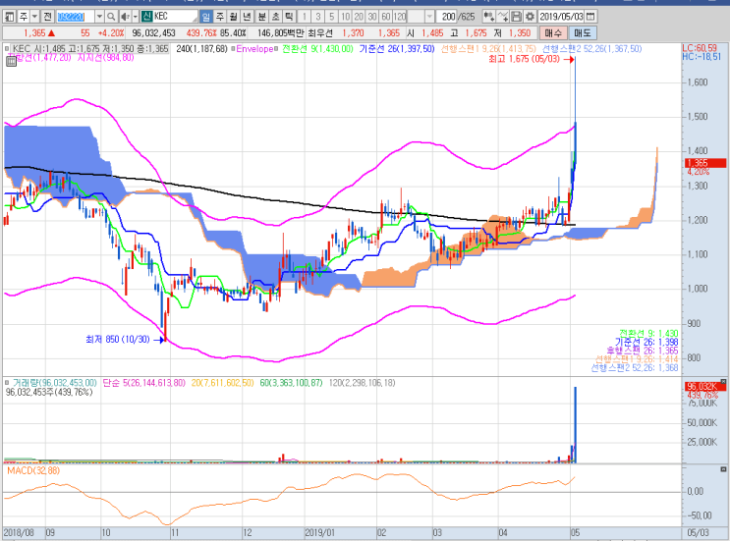Select the weekly 주 period button
Image resolution: width=730 pixels, height=541 pixels.
click(x=220, y=17)
